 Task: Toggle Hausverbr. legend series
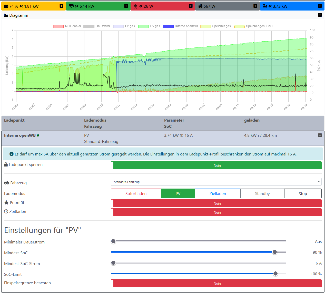click(97, 26)
